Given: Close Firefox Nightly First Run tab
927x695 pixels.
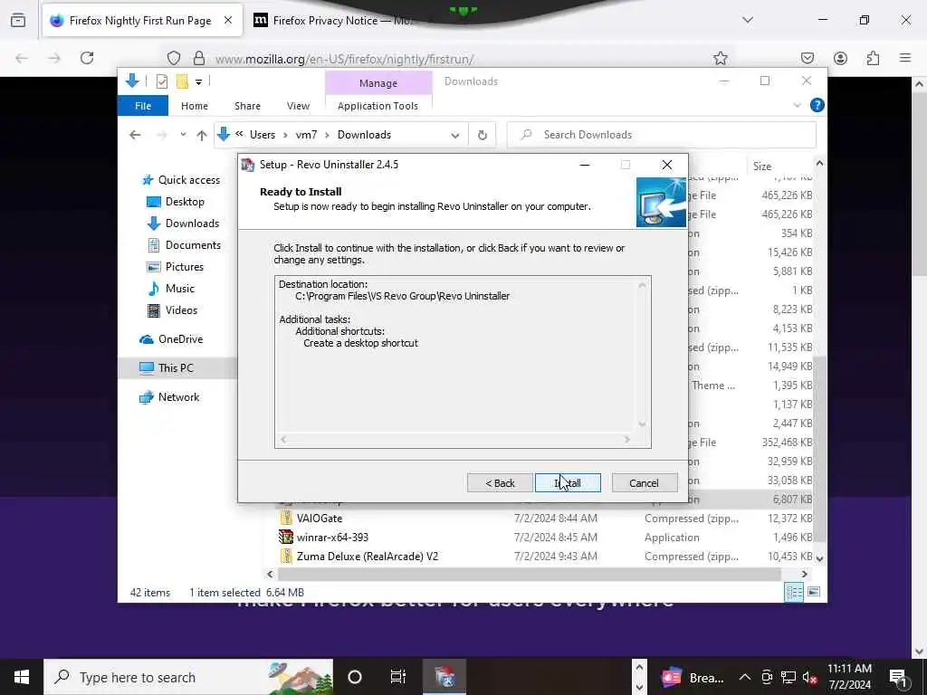Looking at the screenshot, I should click(228, 21).
